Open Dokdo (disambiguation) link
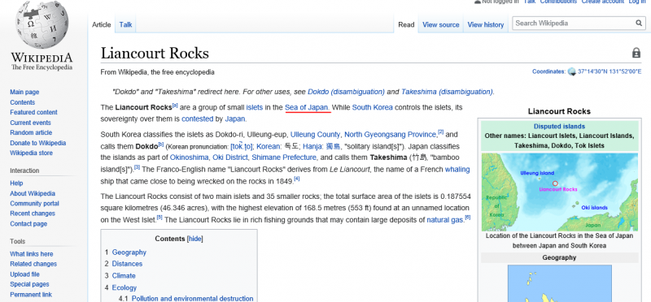The image size is (651, 302). pyautogui.click(x=347, y=92)
